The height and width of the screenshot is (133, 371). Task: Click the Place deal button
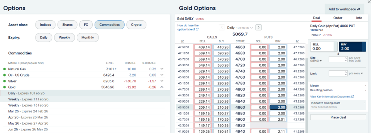(338, 117)
